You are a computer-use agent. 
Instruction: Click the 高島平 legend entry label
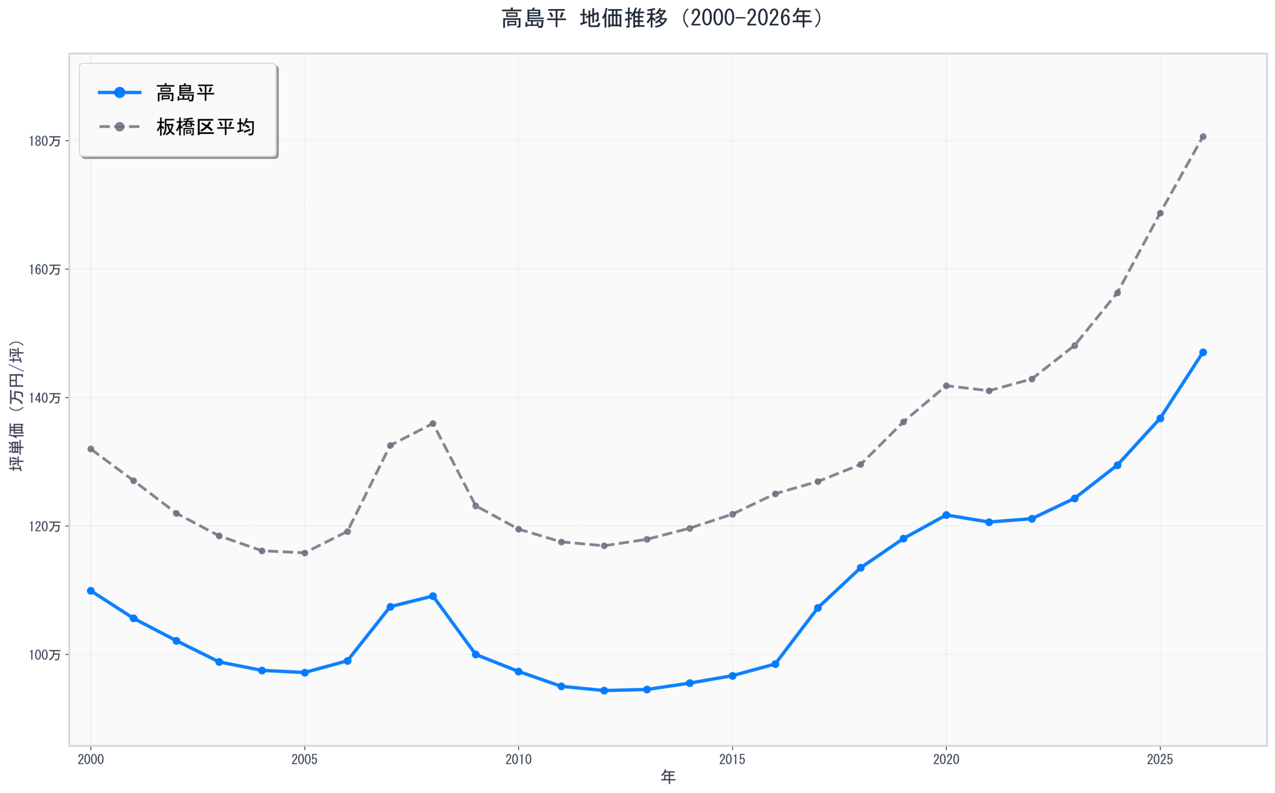(185, 93)
